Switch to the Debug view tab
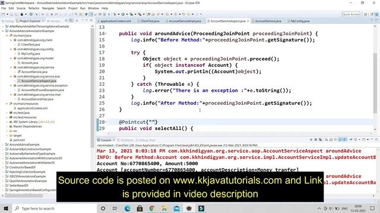This screenshot has height=213, width=380. tap(9, 21)
